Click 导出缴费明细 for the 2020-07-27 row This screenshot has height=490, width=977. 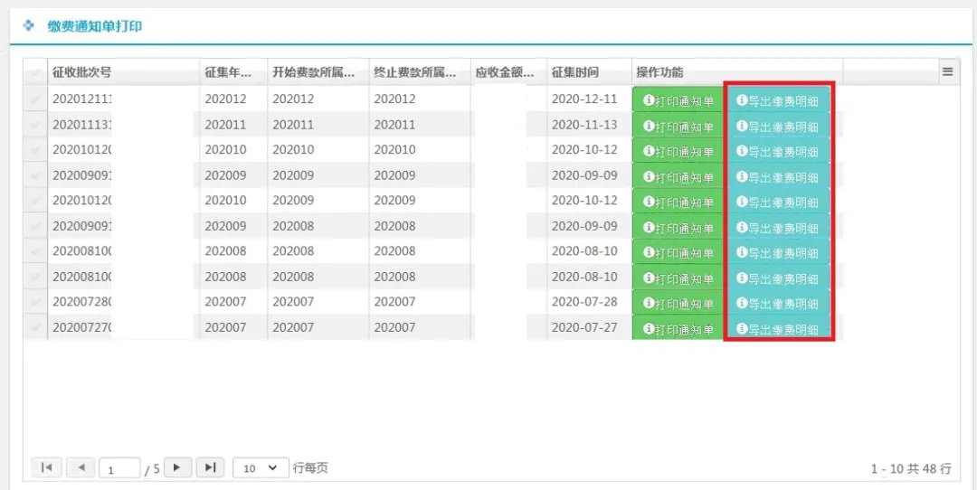(x=778, y=329)
